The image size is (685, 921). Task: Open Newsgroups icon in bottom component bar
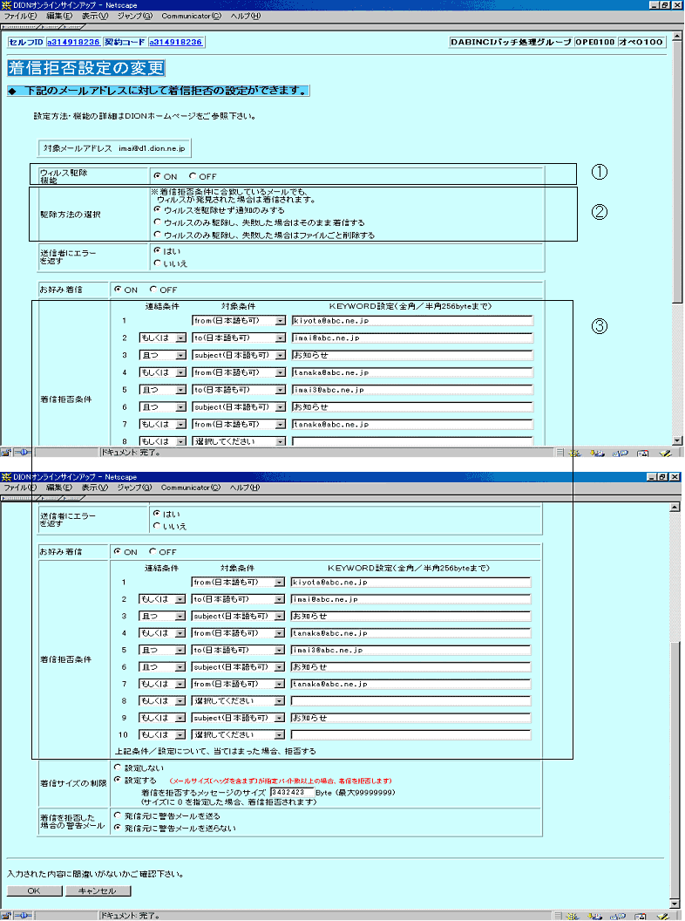pos(619,916)
